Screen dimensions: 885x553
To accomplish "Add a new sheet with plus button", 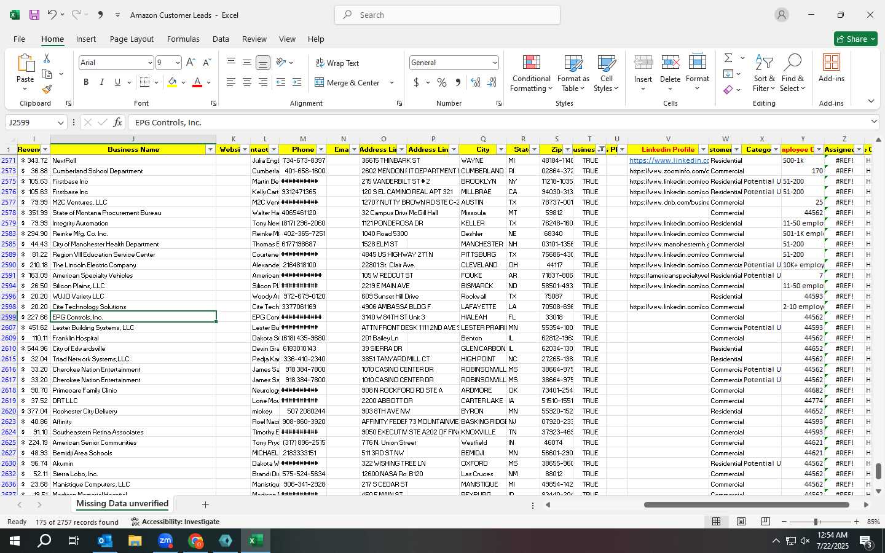I will coord(205,504).
